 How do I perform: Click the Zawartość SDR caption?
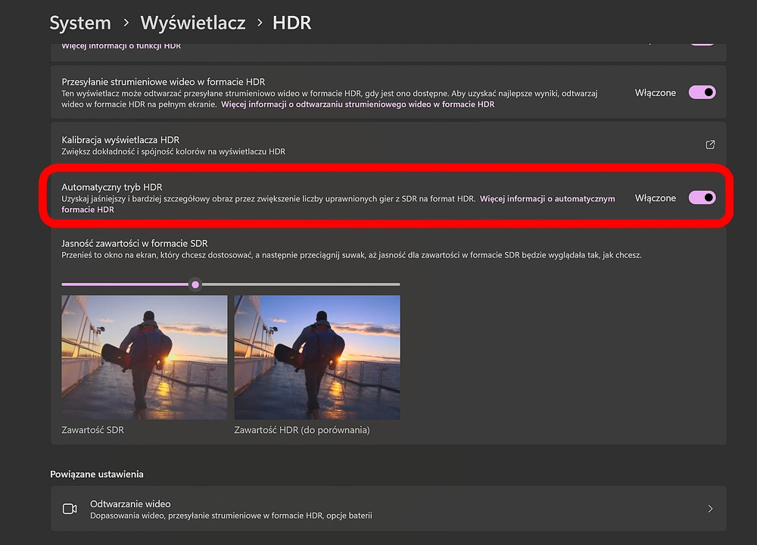pyautogui.click(x=92, y=430)
